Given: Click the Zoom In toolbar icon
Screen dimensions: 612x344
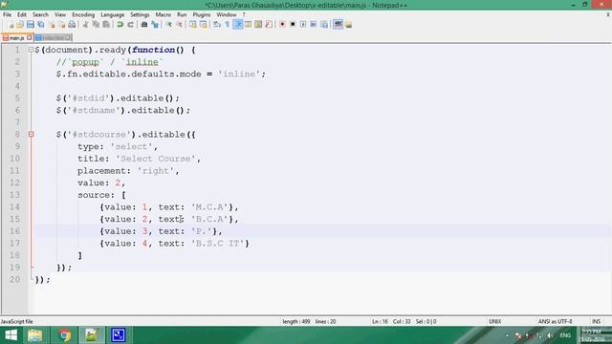Looking at the screenshot, I should point(168,25).
